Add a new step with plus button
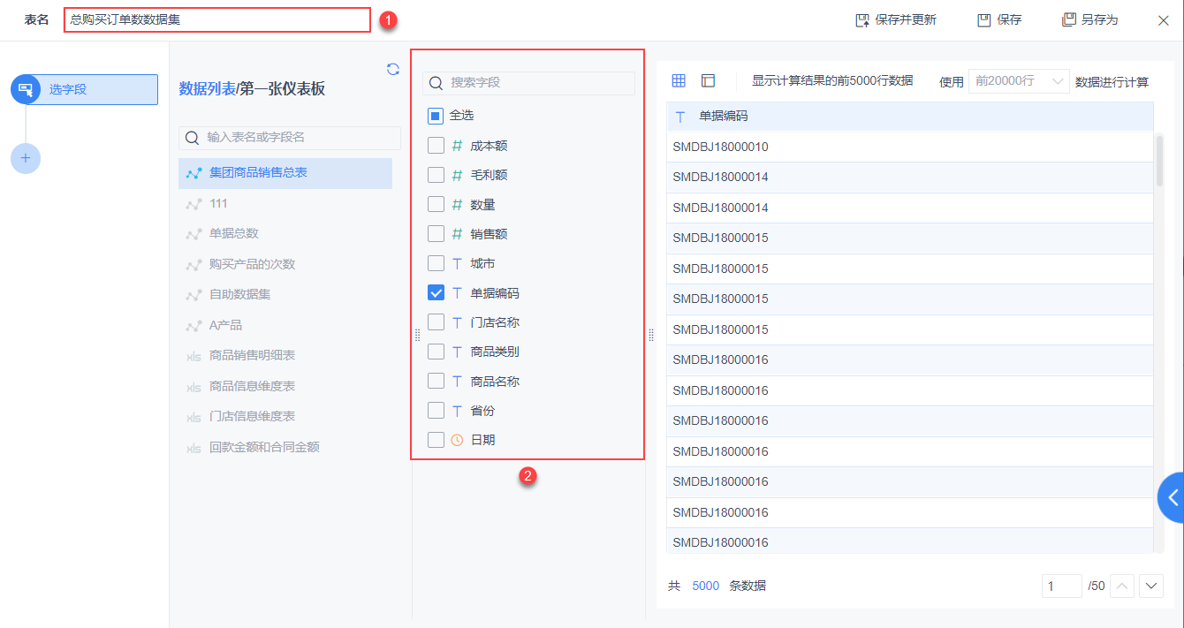 click(26, 158)
